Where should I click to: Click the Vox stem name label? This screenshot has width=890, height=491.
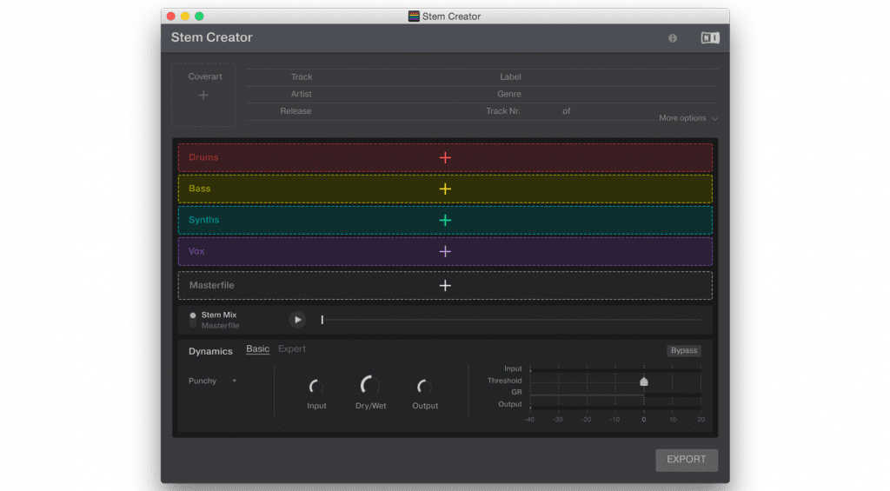point(196,251)
